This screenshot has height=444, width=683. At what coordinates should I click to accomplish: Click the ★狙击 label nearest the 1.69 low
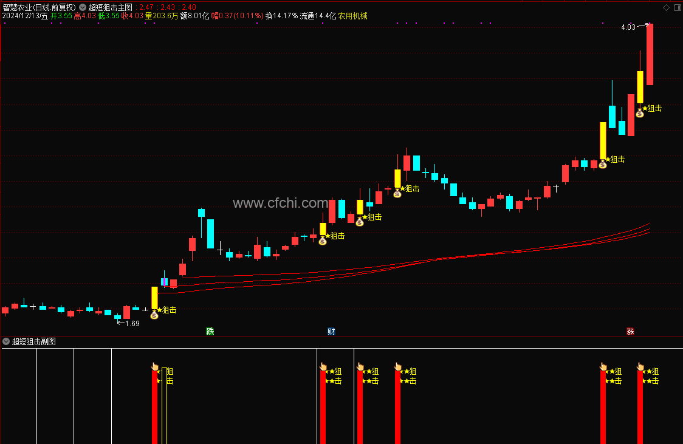click(x=167, y=310)
